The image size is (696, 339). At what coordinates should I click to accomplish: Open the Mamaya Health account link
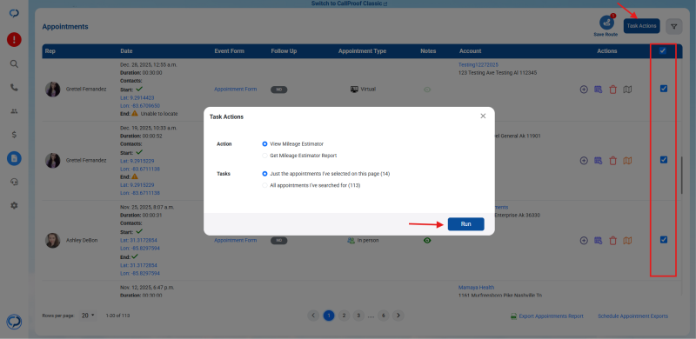(x=476, y=288)
